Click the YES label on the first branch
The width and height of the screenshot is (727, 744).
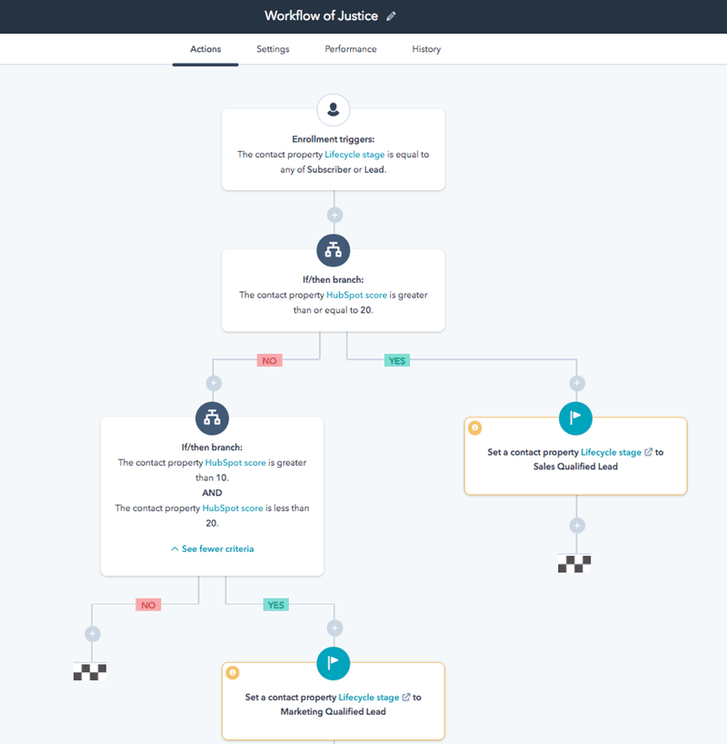pyautogui.click(x=397, y=360)
